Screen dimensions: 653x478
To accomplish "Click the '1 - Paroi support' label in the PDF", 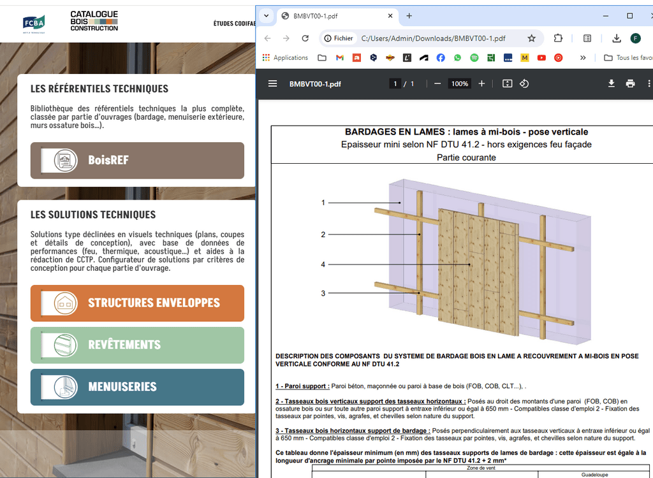I will coord(303,386).
